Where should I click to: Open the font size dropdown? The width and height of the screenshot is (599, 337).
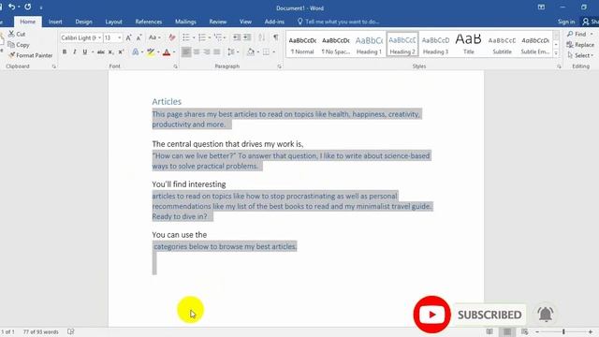[x=120, y=37]
